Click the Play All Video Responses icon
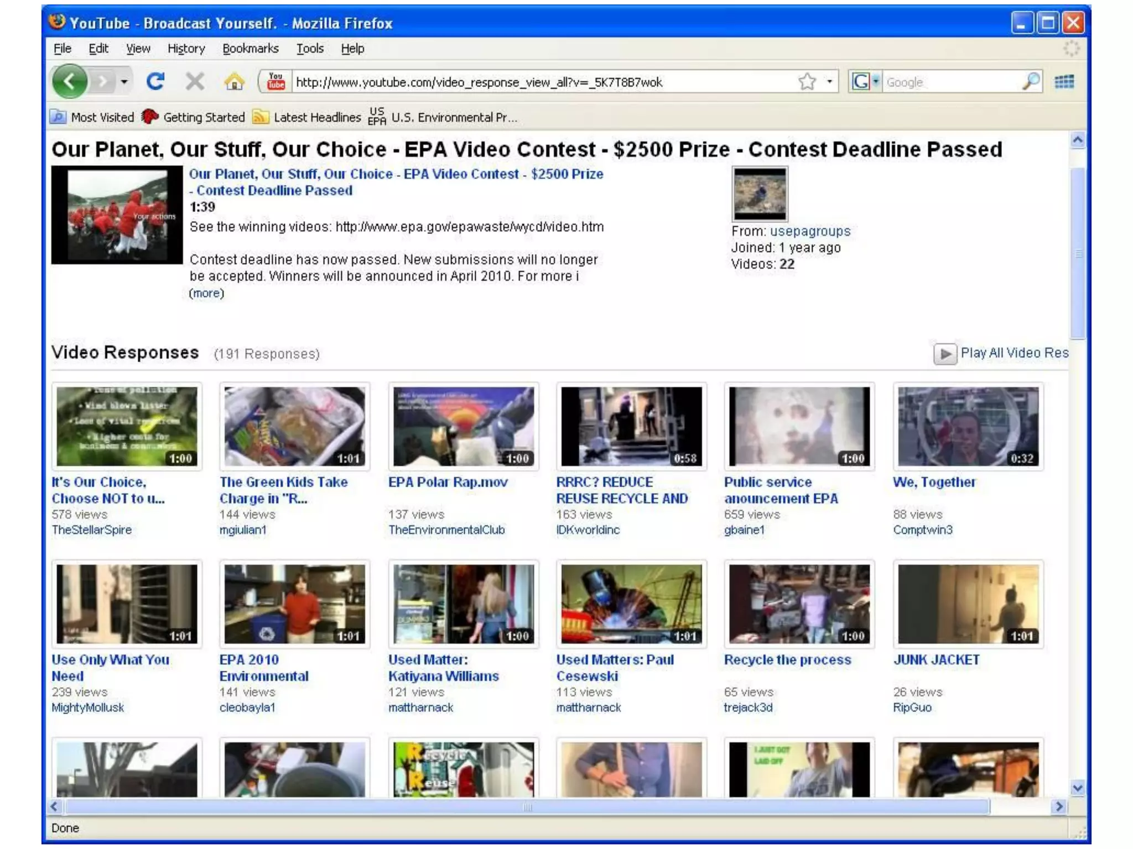The width and height of the screenshot is (1133, 849). [x=945, y=354]
